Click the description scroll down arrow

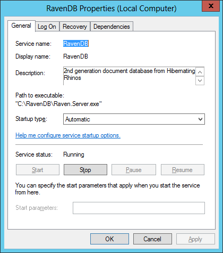tap(200, 80)
